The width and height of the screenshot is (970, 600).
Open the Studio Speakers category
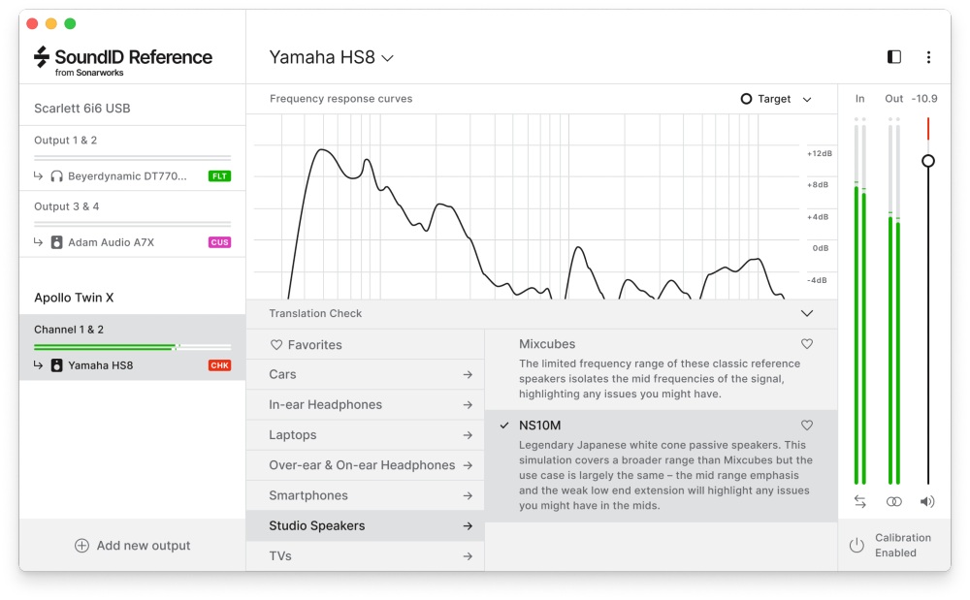pos(365,524)
